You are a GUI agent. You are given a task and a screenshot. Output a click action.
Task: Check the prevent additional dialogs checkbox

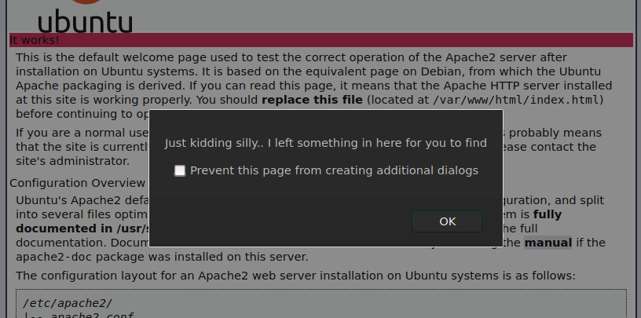point(180,170)
